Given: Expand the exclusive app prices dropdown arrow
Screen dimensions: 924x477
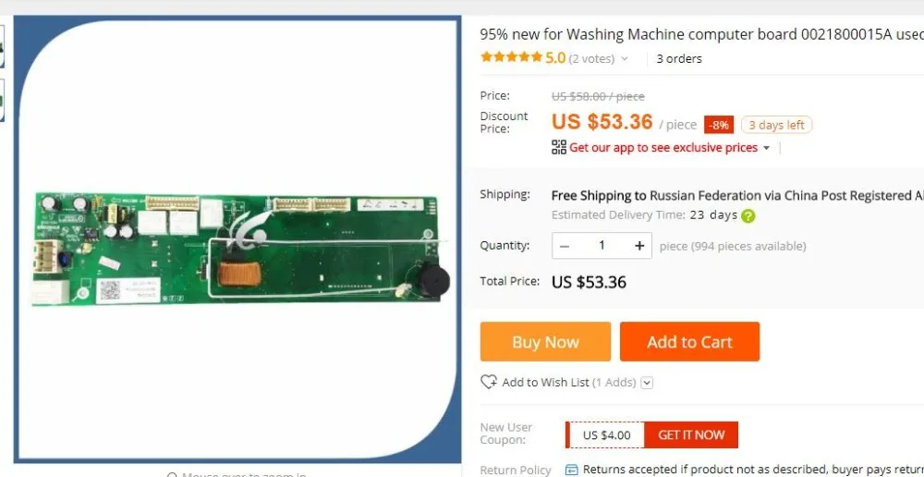Looking at the screenshot, I should [x=766, y=148].
